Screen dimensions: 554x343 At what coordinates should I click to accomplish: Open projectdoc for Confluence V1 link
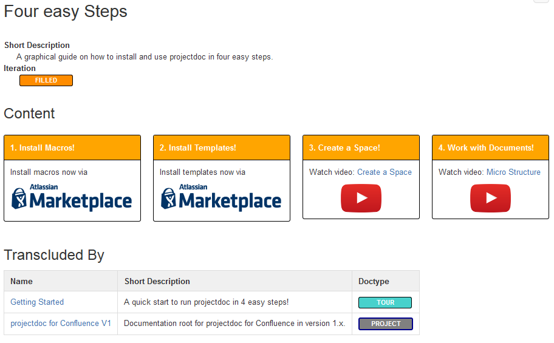click(x=61, y=324)
